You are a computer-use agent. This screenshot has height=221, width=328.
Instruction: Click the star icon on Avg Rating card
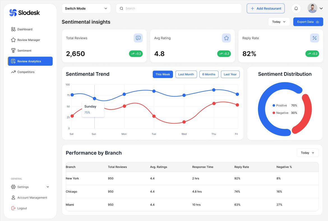tap(226, 38)
